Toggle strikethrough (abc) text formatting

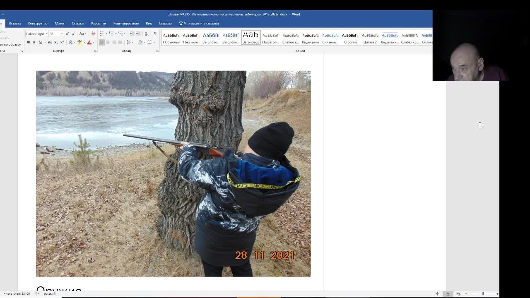[x=50, y=42]
